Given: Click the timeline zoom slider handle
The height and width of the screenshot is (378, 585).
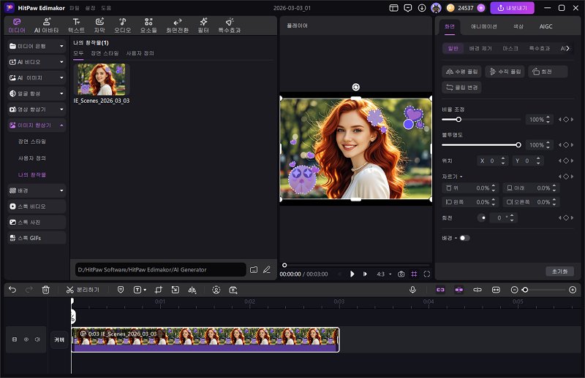Looking at the screenshot, I should point(525,290).
